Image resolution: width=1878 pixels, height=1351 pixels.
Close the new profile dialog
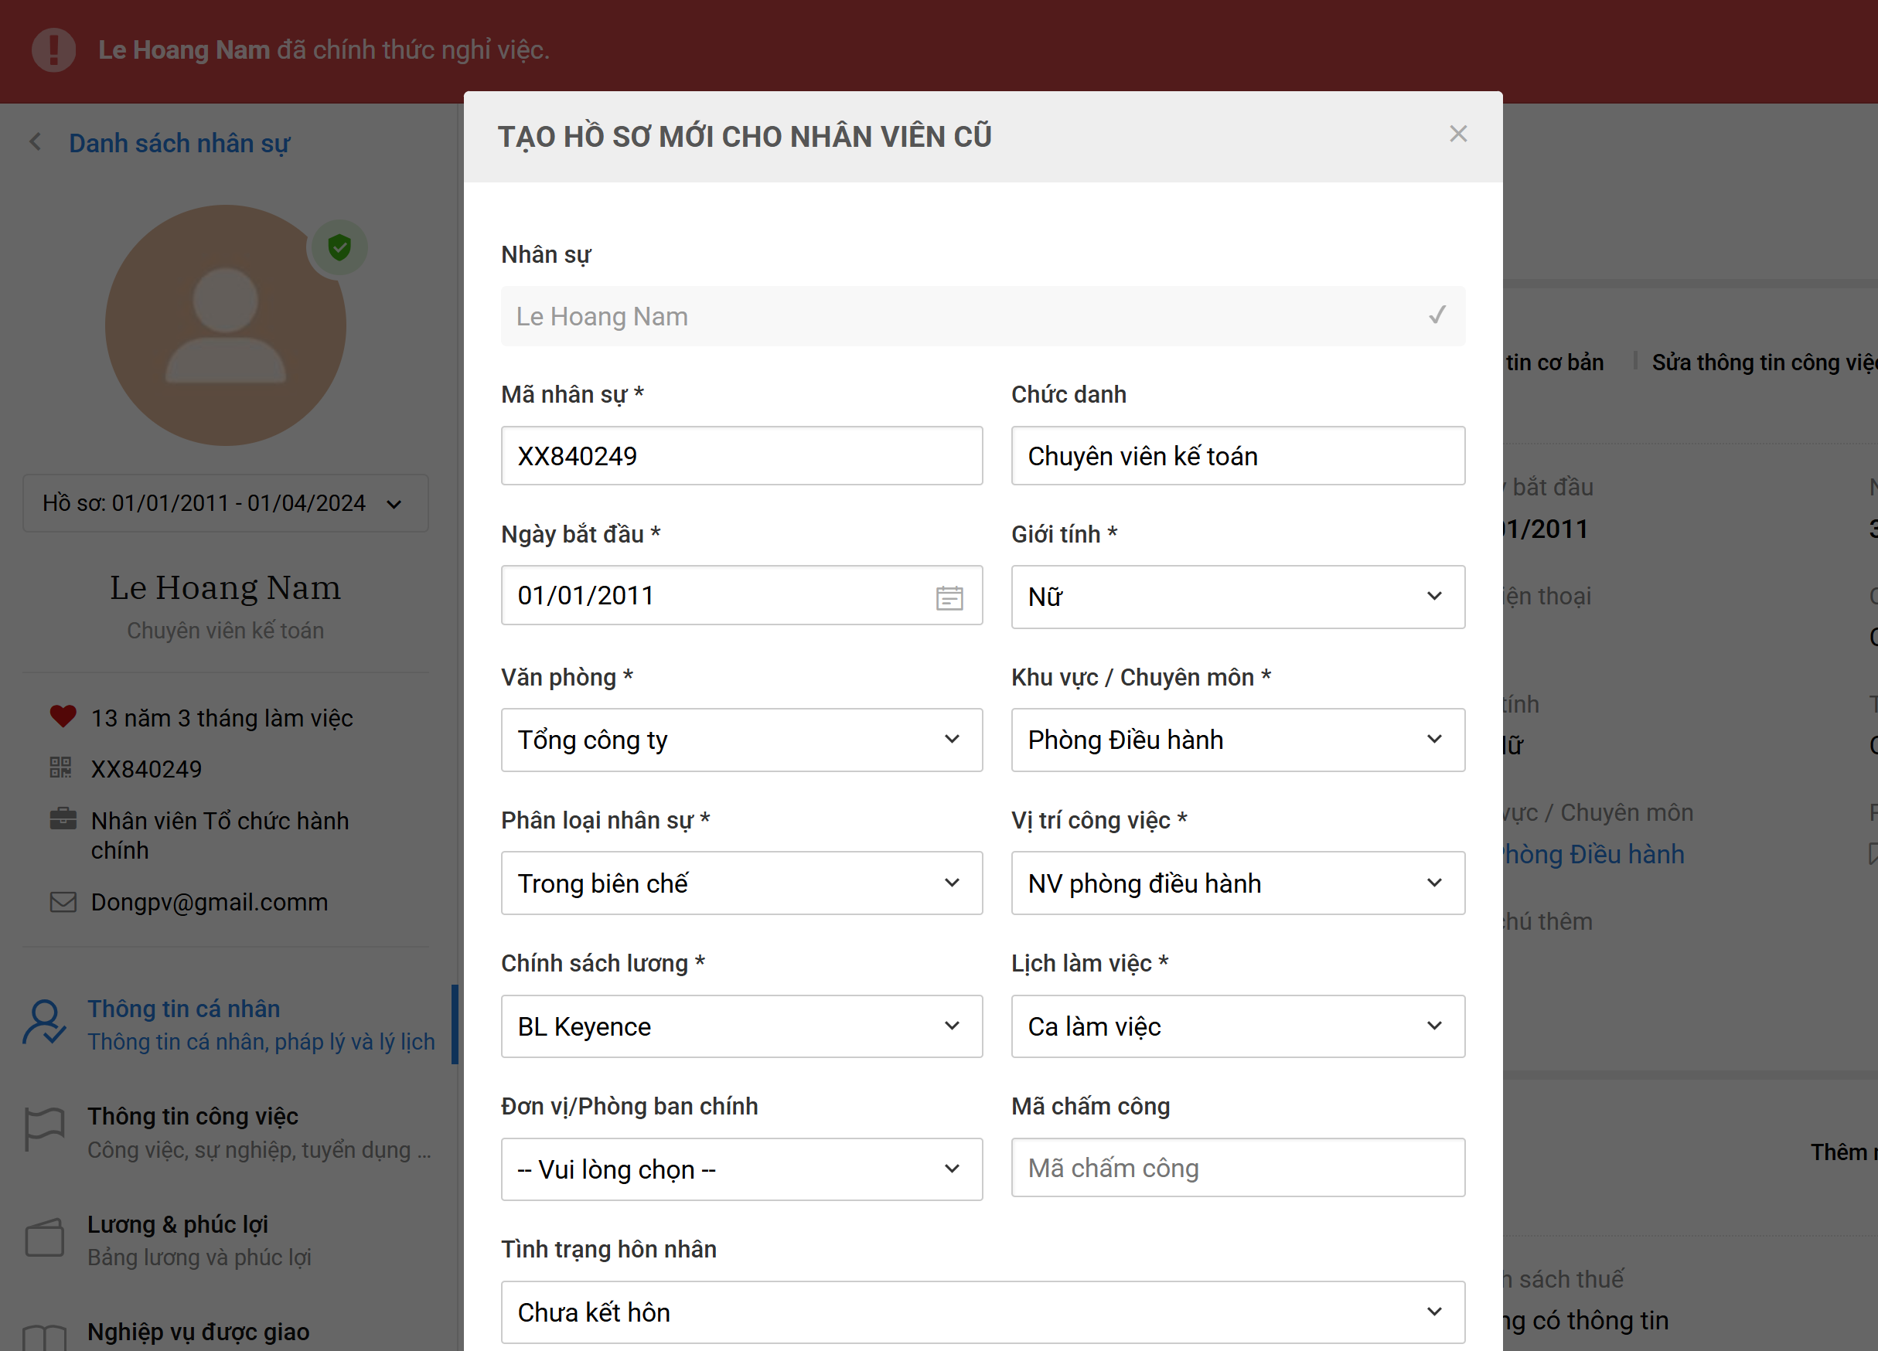(x=1457, y=134)
